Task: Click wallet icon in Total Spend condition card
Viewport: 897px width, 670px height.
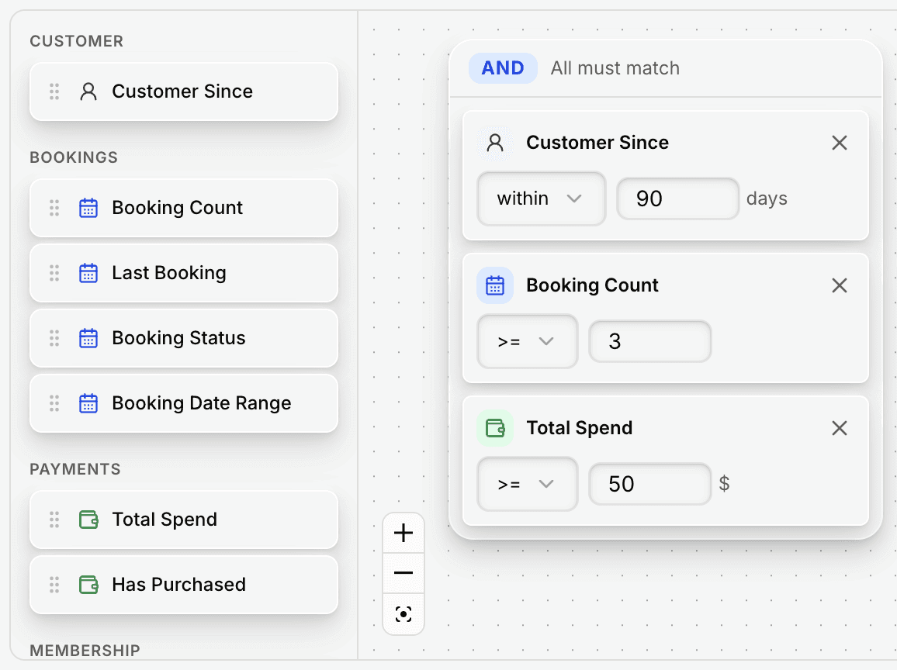Action: tap(495, 428)
